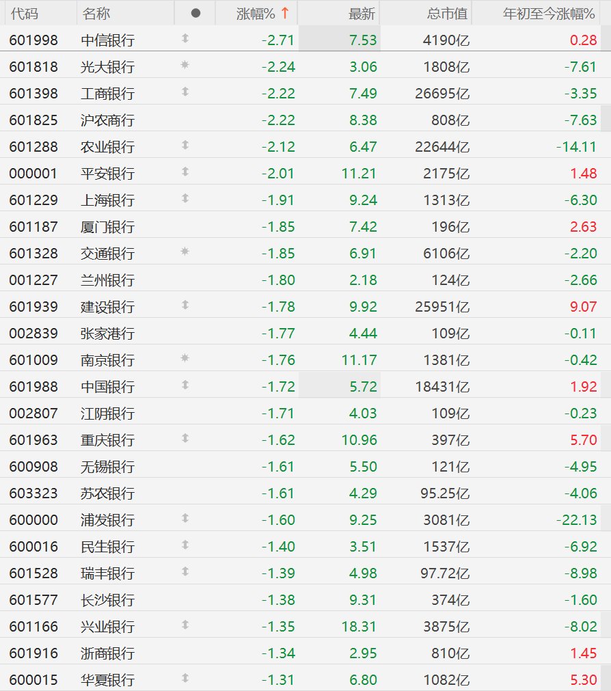Click marker icon in 建设银行 row
This screenshot has height=691, width=611.
(x=185, y=305)
